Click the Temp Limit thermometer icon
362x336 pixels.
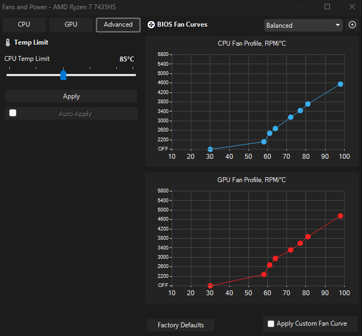coord(8,42)
